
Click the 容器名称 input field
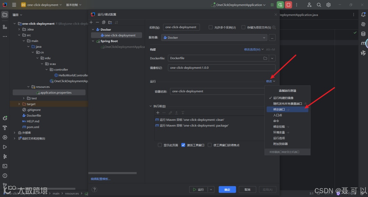[217, 91]
